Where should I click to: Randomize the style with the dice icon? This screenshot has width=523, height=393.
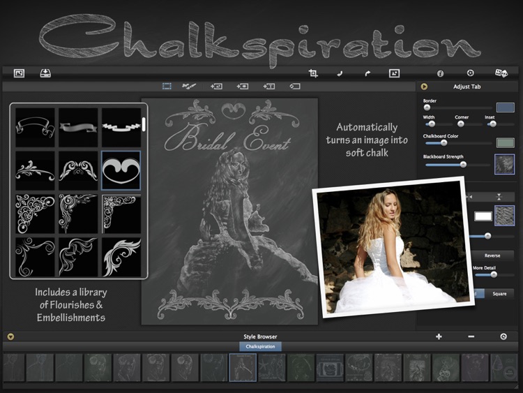pyautogui.click(x=501, y=73)
